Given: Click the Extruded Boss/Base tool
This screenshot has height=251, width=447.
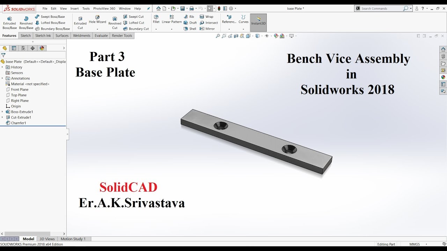Looking at the screenshot, I should click(x=9, y=23).
